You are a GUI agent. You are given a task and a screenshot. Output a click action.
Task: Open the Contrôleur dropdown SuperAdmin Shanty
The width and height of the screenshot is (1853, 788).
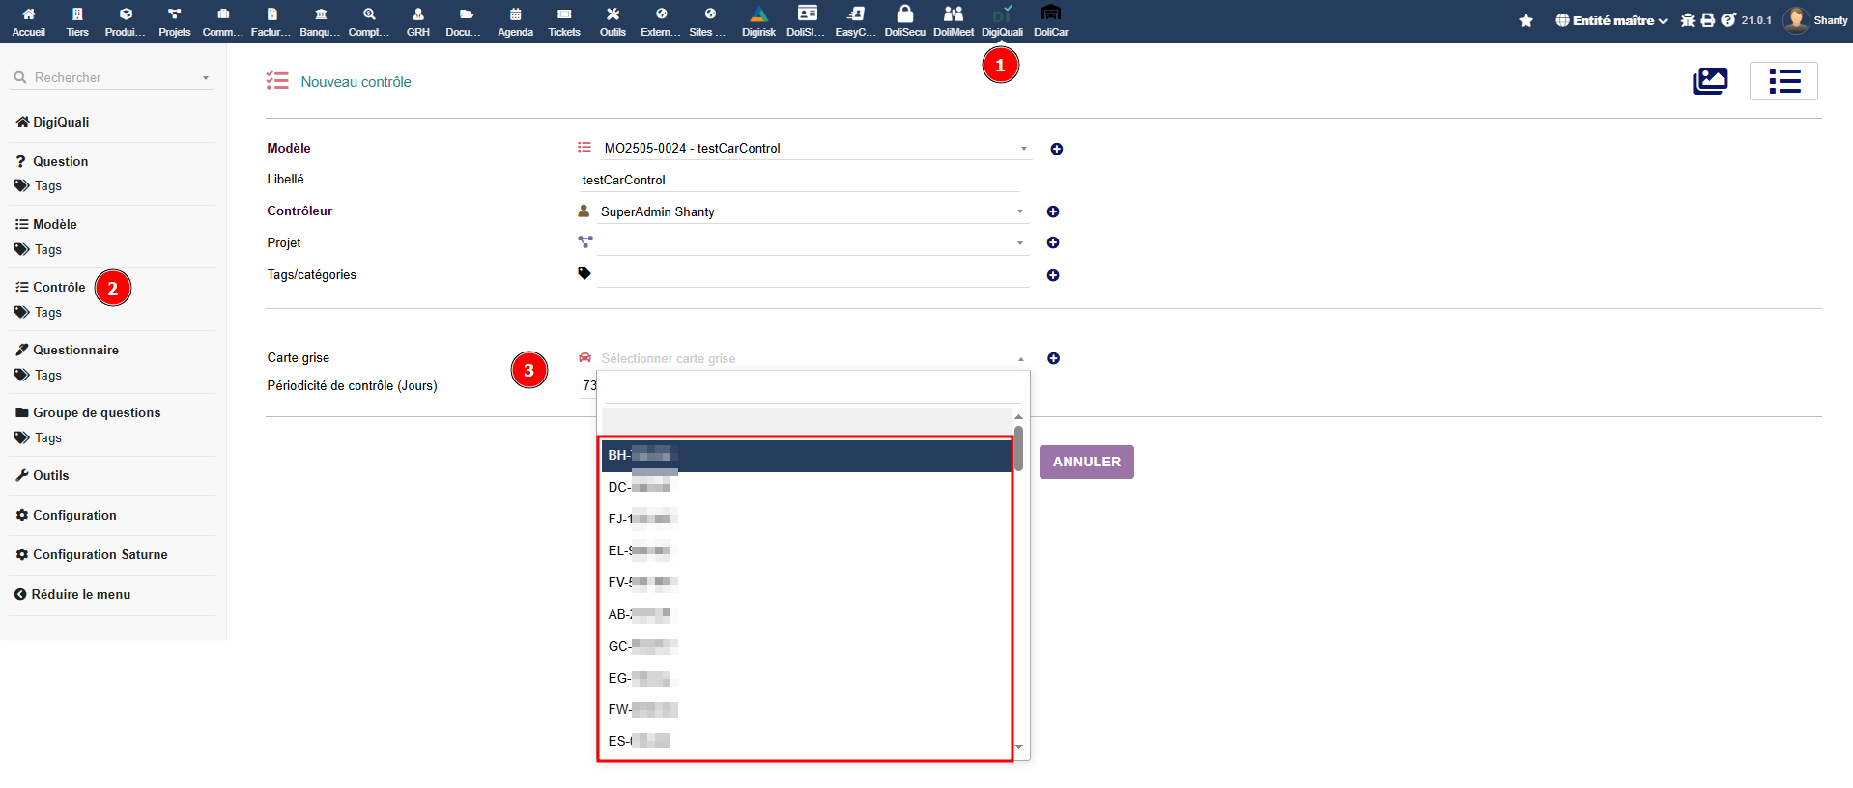tap(812, 211)
